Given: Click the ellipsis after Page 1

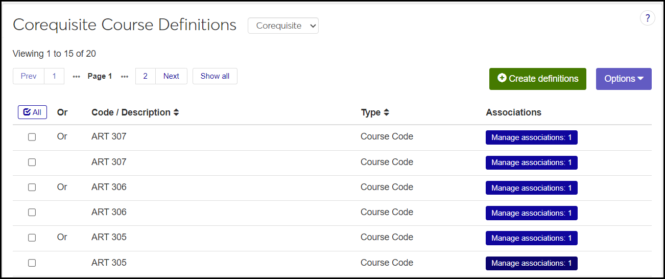Looking at the screenshot, I should (x=124, y=77).
